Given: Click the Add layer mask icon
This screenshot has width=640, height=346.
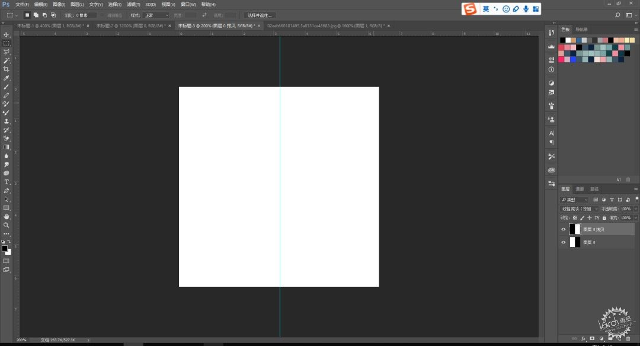Looking at the screenshot, I should coord(592,339).
